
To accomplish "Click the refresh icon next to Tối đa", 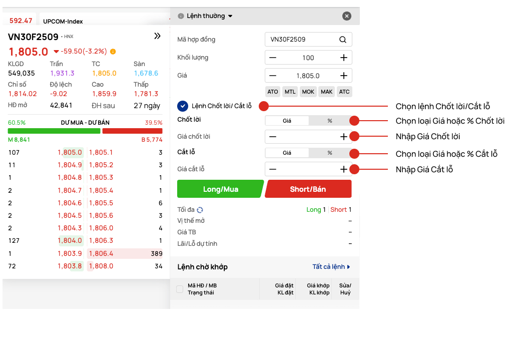I will tap(200, 210).
